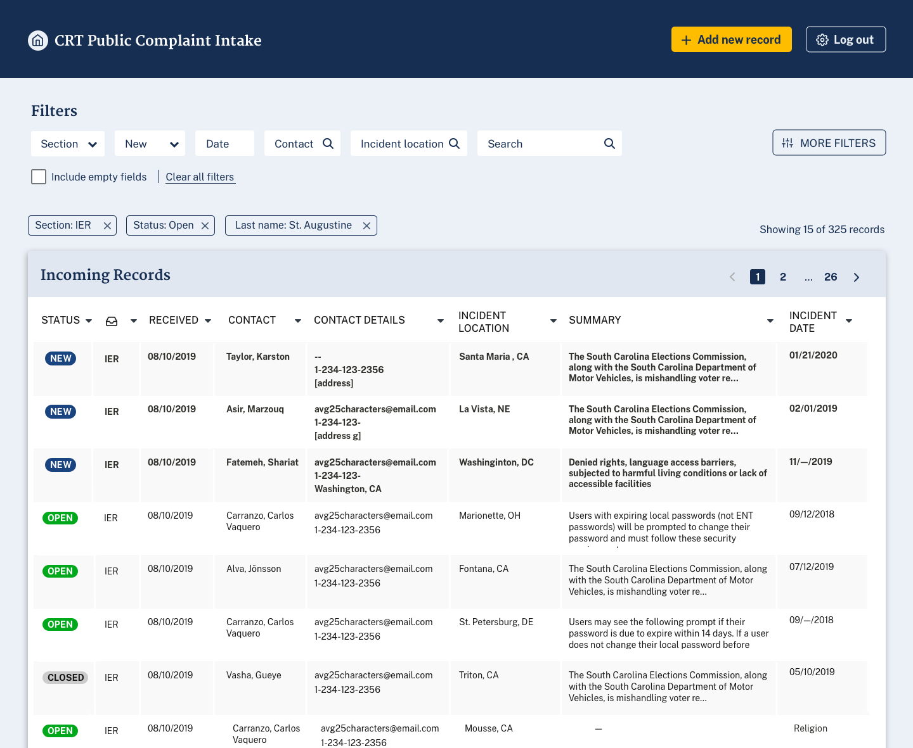Click NEW badge in Fatemeh, Shariat row

[x=61, y=465]
